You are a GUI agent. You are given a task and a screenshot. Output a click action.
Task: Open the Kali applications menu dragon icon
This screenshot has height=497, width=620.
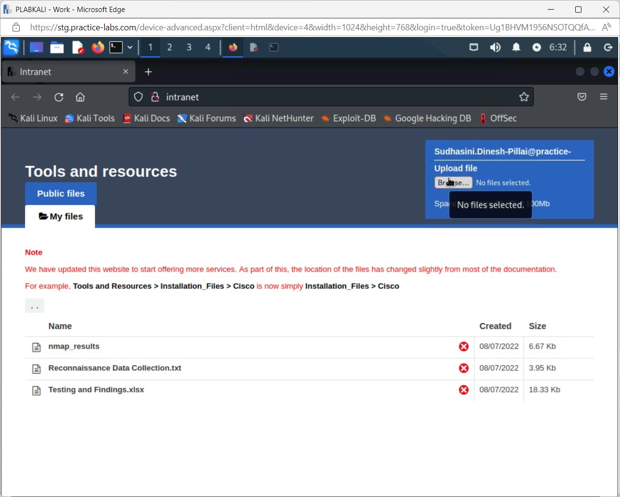11,47
